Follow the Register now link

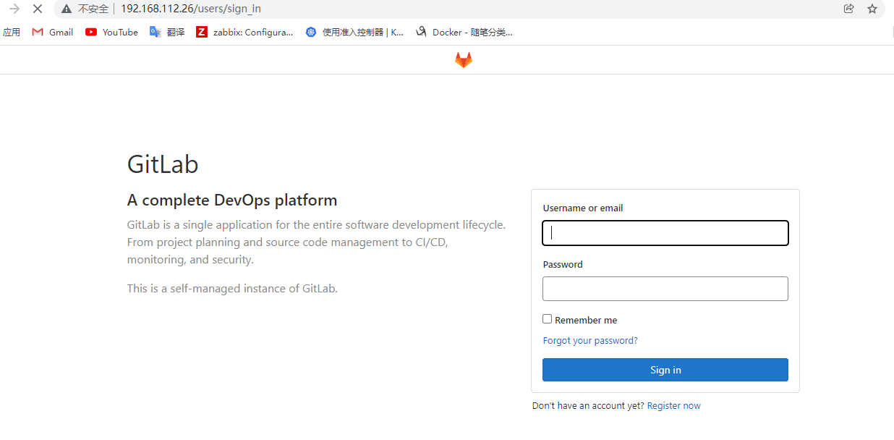(674, 406)
